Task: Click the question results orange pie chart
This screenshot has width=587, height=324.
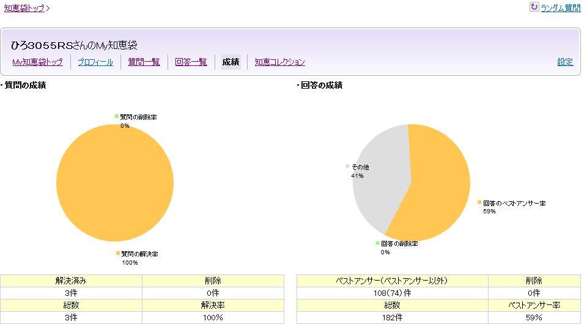Action: [x=115, y=182]
